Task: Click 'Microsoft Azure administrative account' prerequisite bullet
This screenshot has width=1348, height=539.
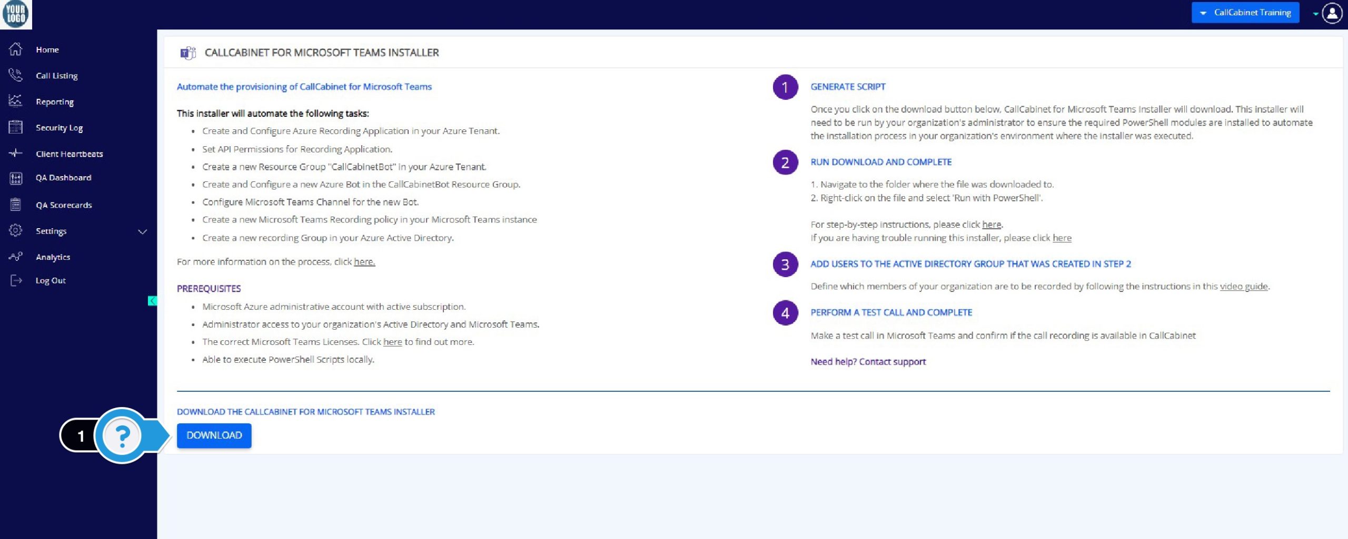Action: [x=334, y=307]
